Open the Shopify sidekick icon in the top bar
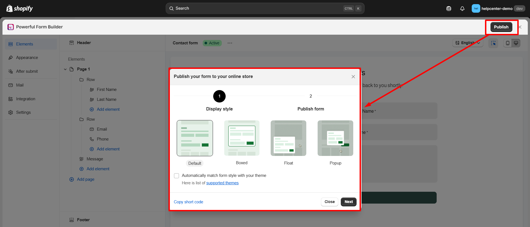The height and width of the screenshot is (227, 530). tap(449, 9)
